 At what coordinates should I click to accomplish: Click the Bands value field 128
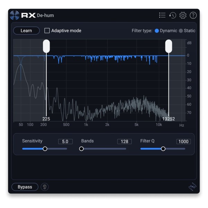pyautogui.click(x=124, y=141)
